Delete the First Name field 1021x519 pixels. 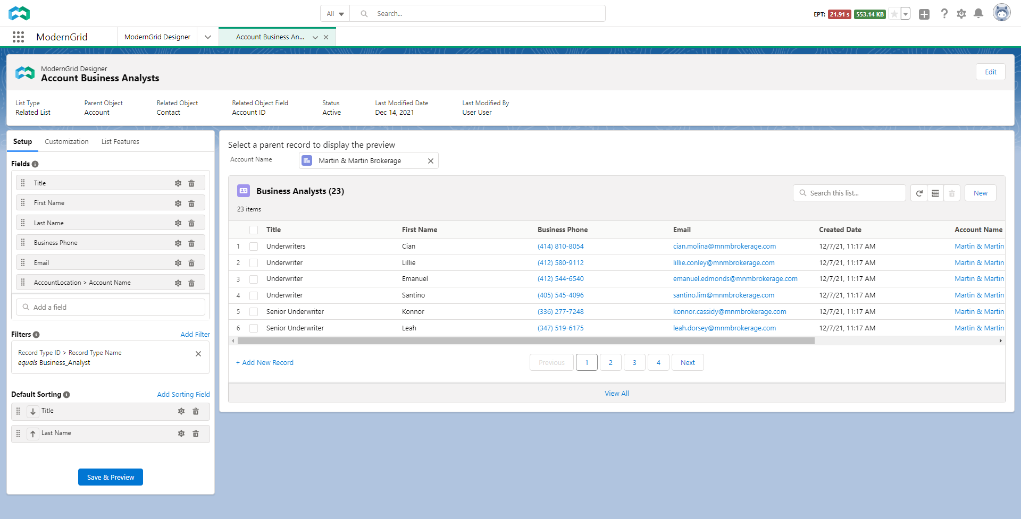[191, 203]
